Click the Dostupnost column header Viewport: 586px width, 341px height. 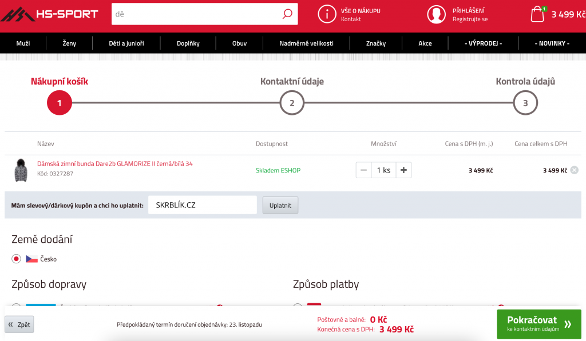click(272, 143)
